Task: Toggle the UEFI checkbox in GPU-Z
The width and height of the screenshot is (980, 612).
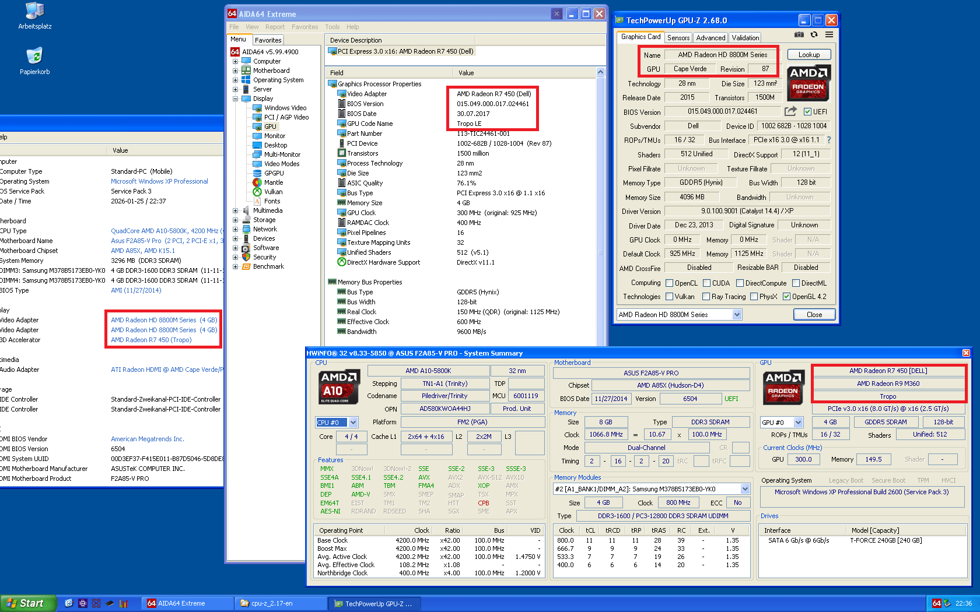Action: click(x=808, y=112)
